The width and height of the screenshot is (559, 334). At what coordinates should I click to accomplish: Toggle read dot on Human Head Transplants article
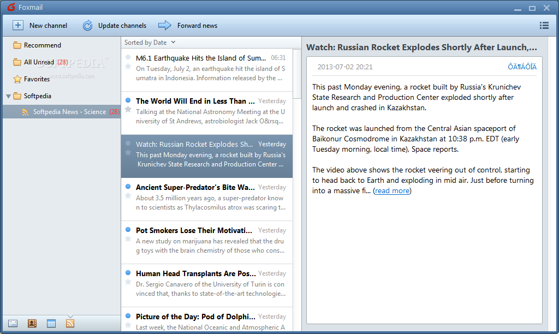point(128,273)
